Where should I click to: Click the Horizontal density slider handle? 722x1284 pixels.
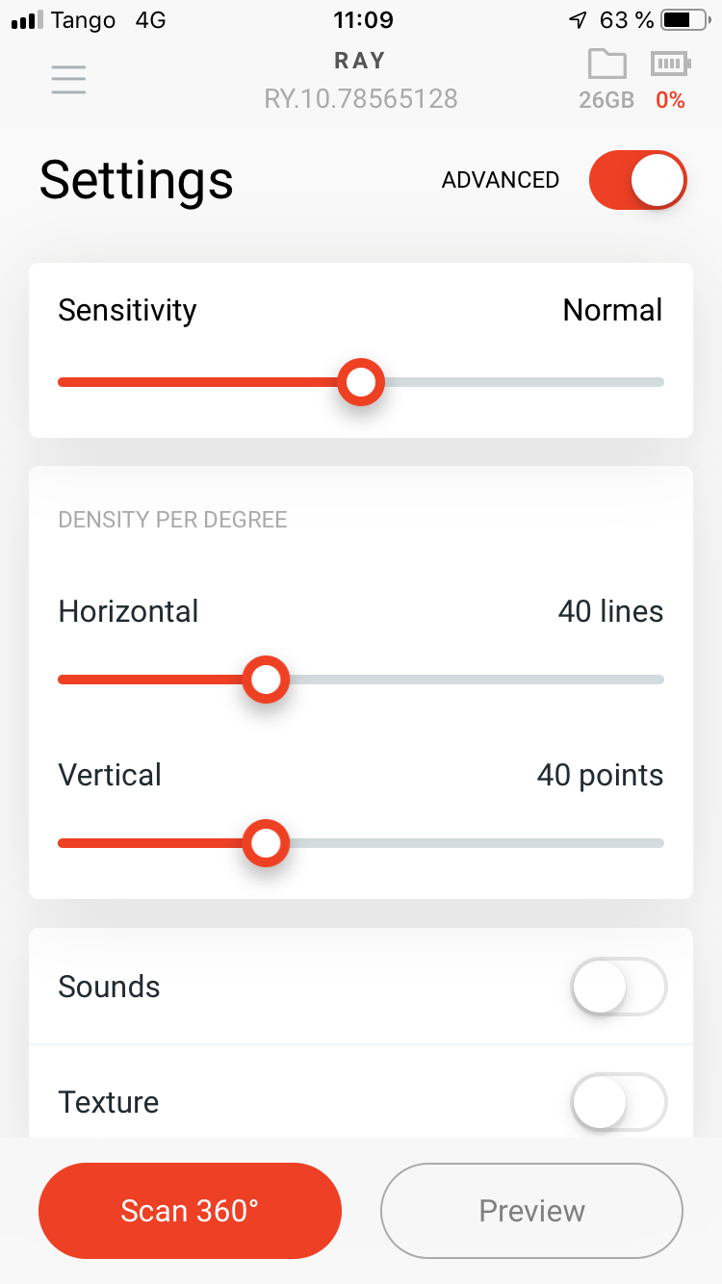(x=265, y=680)
